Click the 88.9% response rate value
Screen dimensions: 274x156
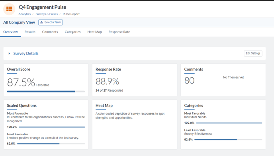click(x=107, y=82)
